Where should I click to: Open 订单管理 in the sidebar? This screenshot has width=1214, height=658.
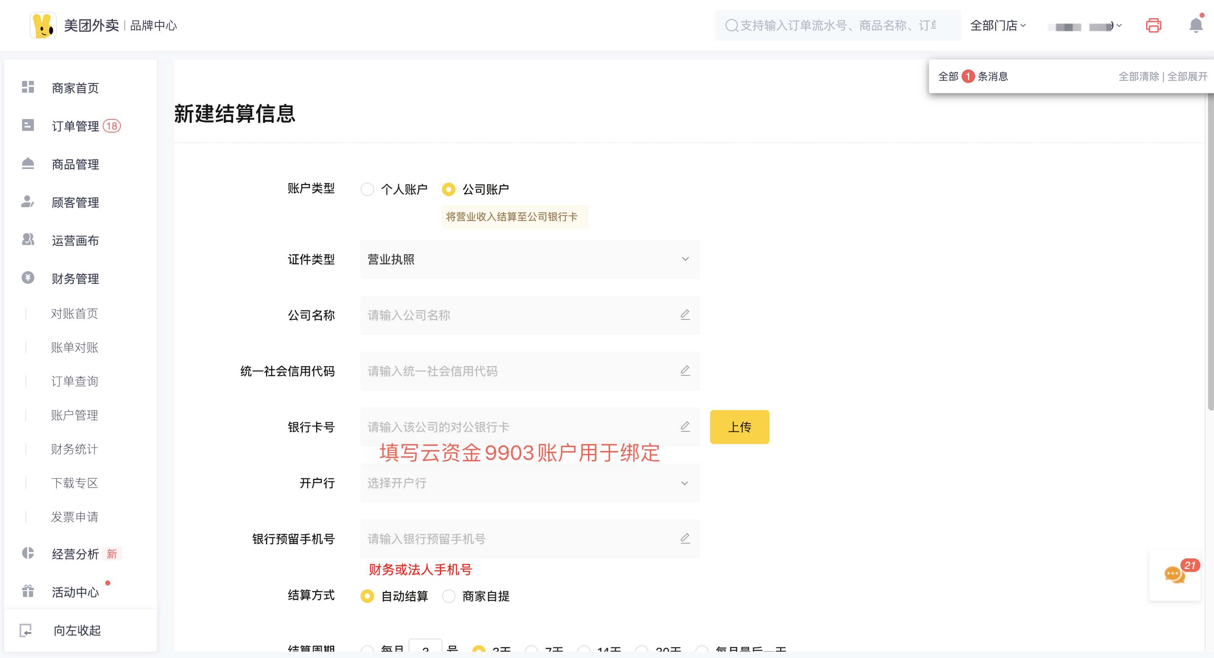point(75,126)
